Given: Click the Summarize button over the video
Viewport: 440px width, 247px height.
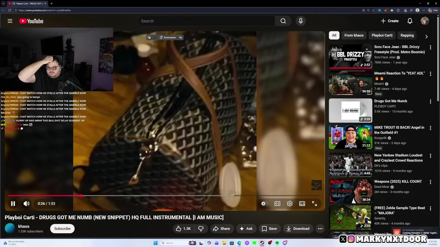Looking at the screenshot, I should [x=167, y=37].
